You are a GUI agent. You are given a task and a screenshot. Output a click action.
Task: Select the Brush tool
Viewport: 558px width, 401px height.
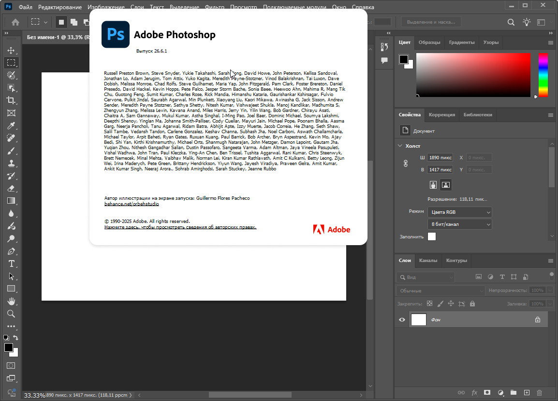[x=11, y=151]
